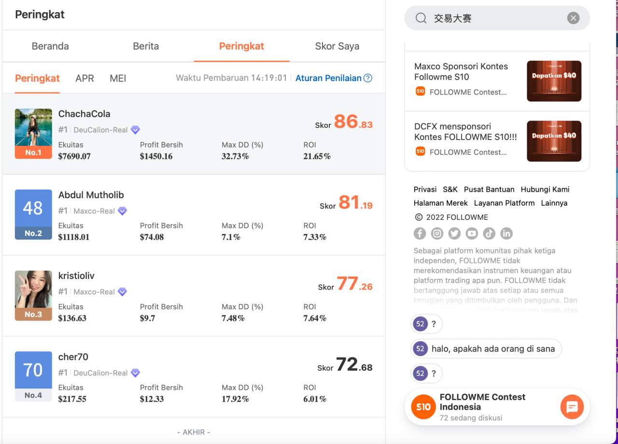The width and height of the screenshot is (618, 444).
Task: Click the chat message 'halo, apakah ada orang di sana'
Action: tap(493, 348)
